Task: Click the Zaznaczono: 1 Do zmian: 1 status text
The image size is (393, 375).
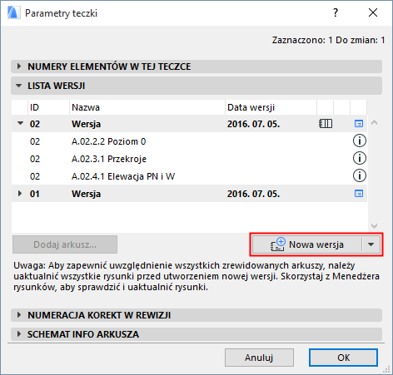Action: point(328,40)
